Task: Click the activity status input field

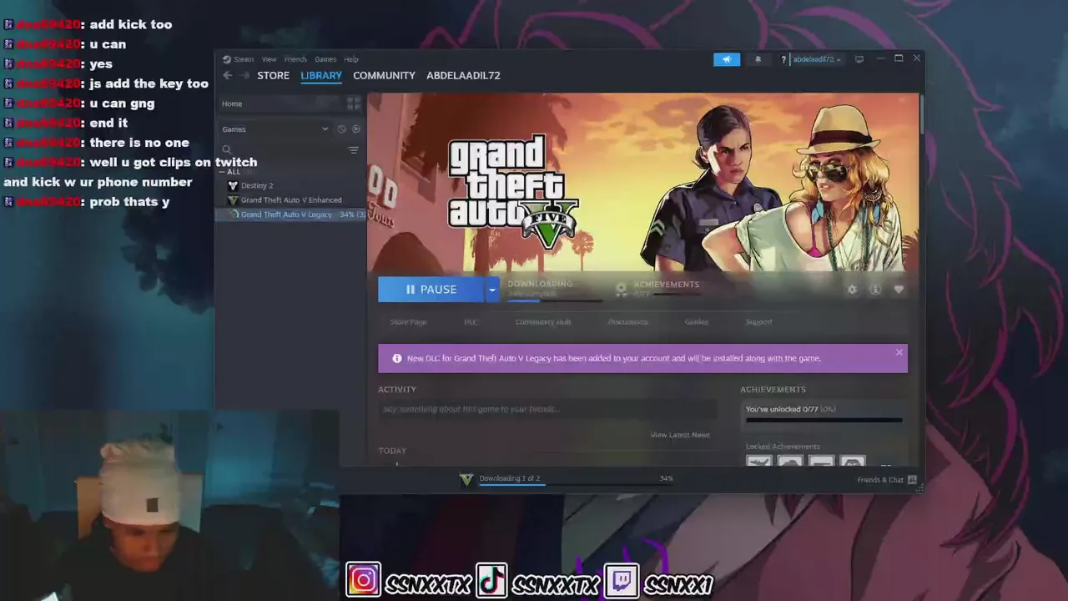Action: point(547,409)
